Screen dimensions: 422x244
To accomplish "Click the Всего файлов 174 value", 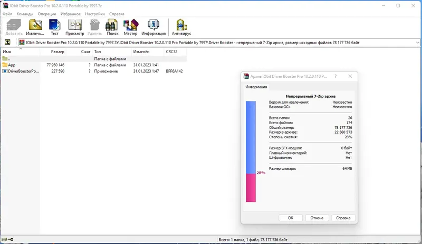I will tap(349, 123).
